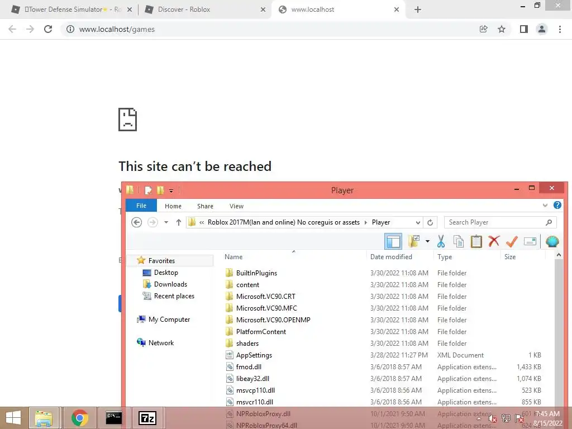Screen dimensions: 572x429
Task: Click the shell globe icon
Action: coord(552,241)
